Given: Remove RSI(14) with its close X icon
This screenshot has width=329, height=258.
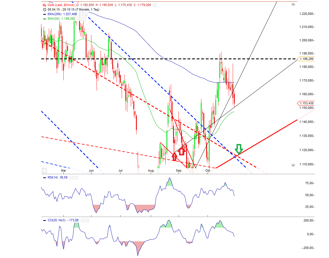Looking at the screenshot, I should [x=76, y=177].
